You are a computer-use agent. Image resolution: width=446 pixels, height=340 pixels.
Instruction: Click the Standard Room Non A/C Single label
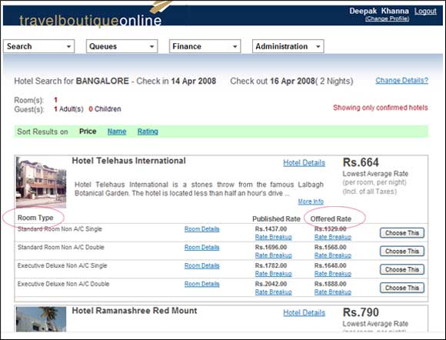coord(60,229)
